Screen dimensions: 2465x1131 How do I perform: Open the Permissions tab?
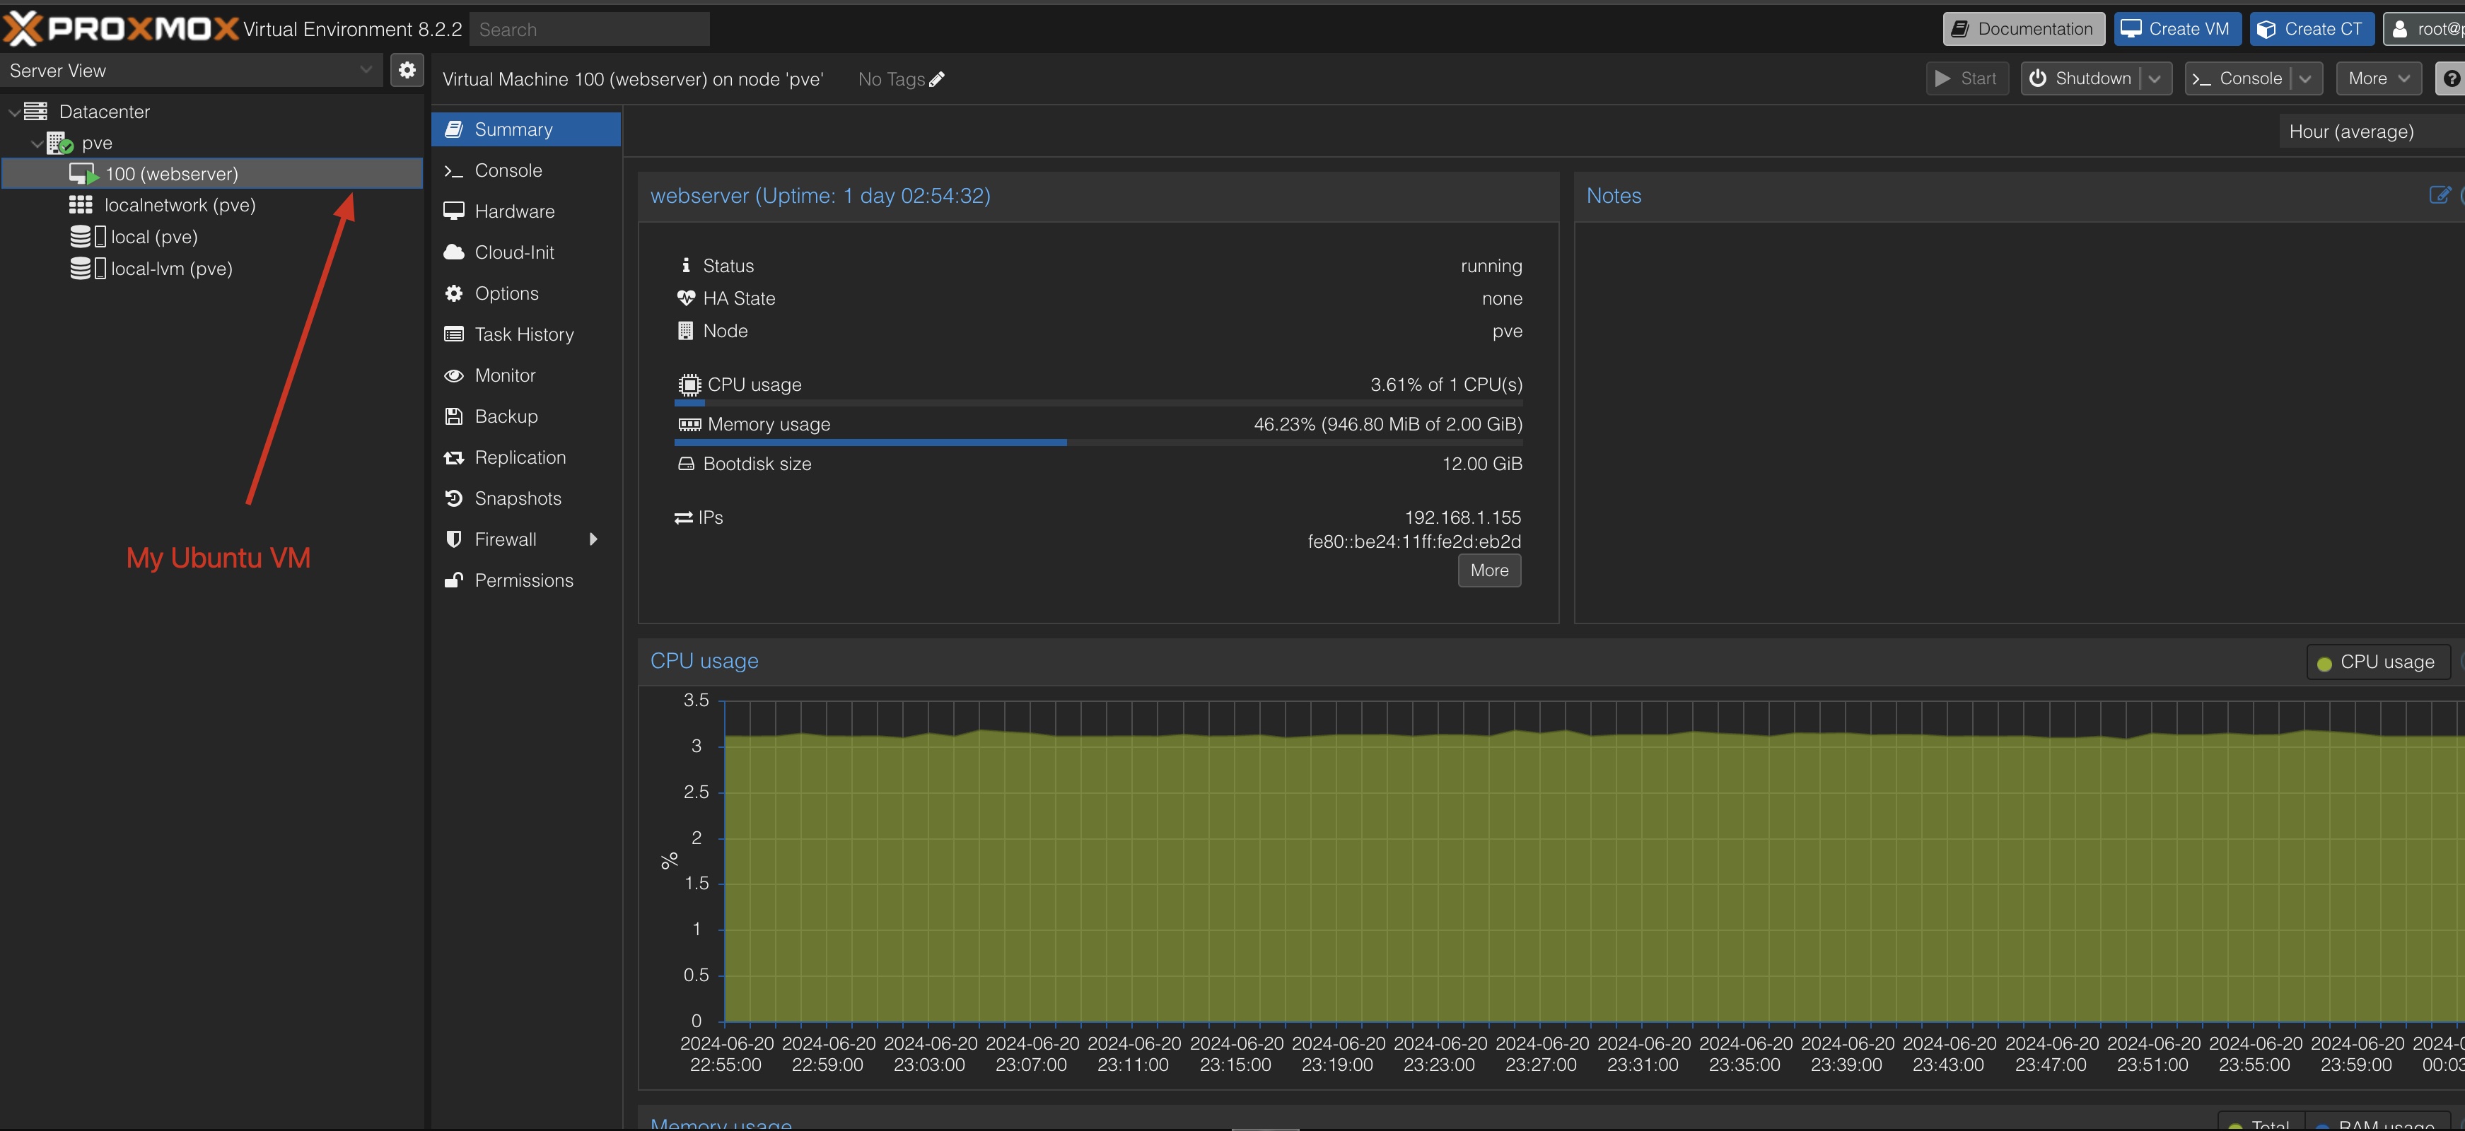click(525, 581)
